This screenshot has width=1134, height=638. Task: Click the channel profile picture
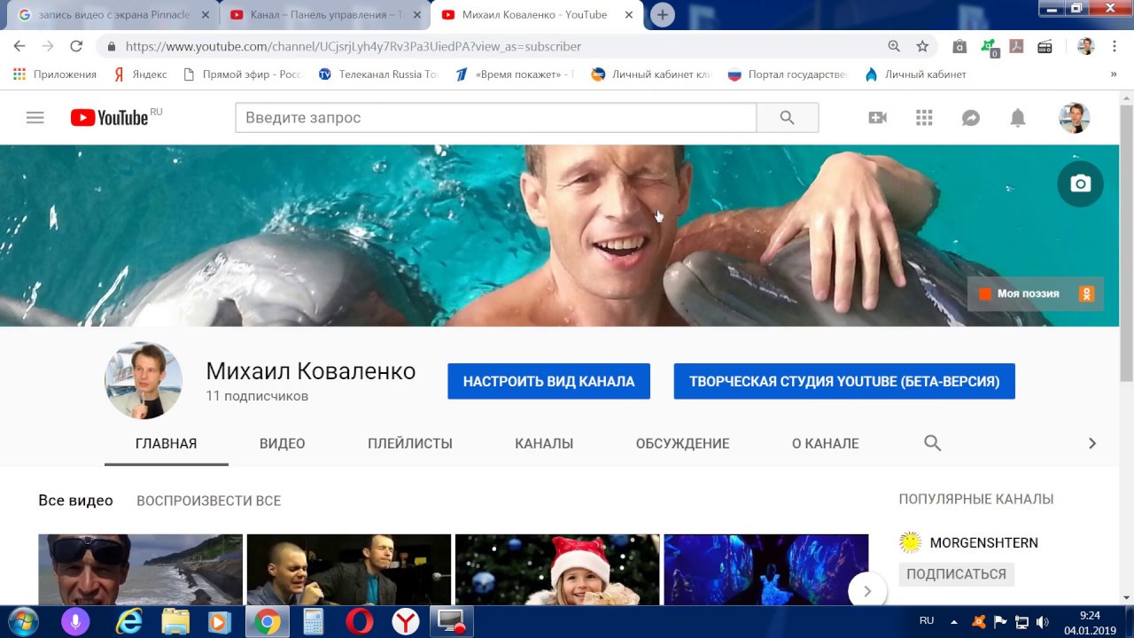coord(144,380)
